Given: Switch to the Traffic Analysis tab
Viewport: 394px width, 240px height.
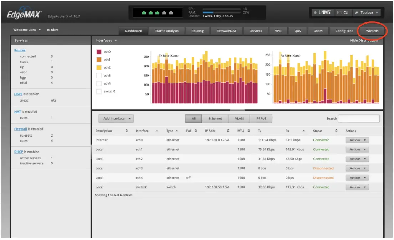Looking at the screenshot, I should click(x=167, y=31).
